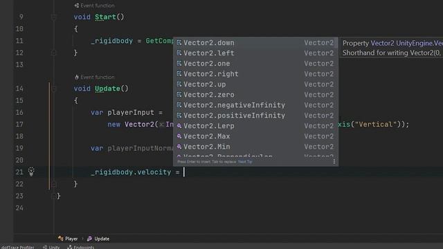Pick Vector2.Min method suggestion
Image resolution: width=443 pixels, height=249 pixels.
coord(255,147)
